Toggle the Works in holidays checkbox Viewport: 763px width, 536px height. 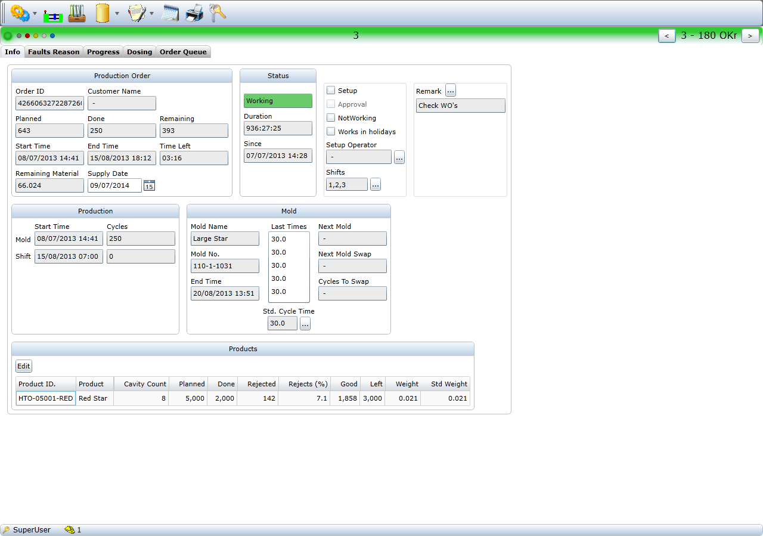(331, 132)
